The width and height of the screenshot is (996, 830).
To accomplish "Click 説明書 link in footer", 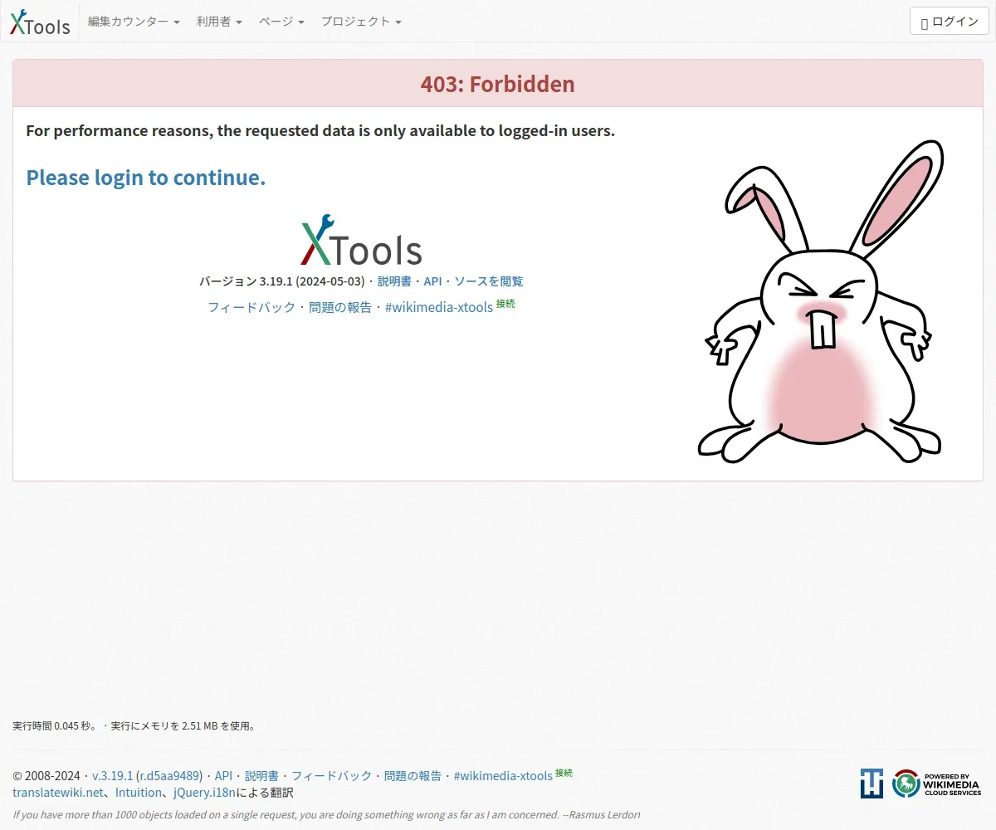I will point(261,775).
